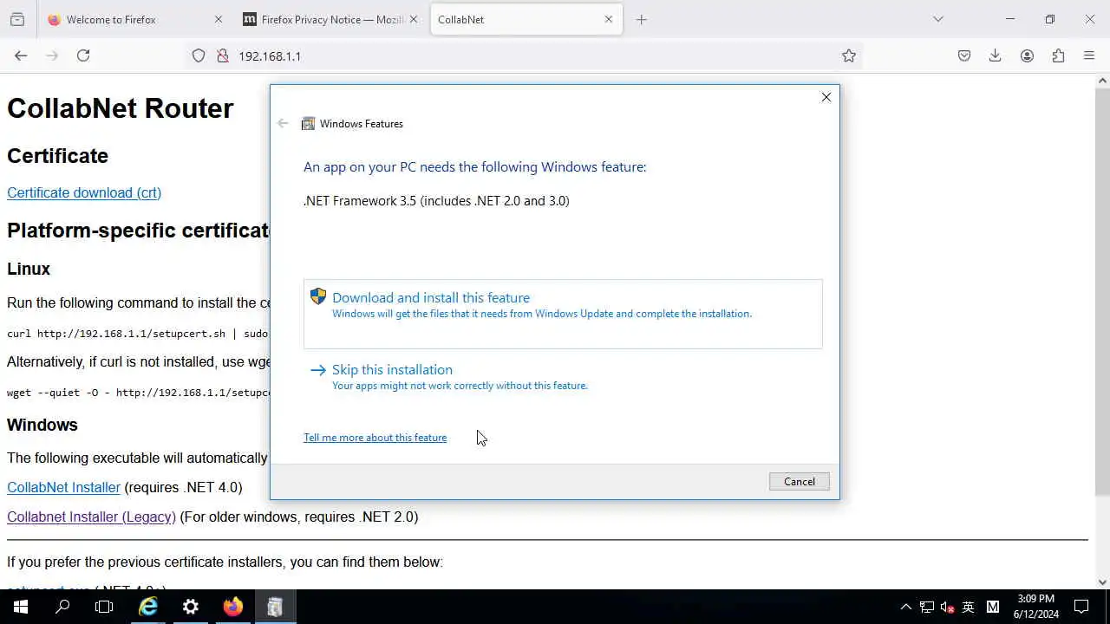Choose Skip this installation option

click(563, 377)
